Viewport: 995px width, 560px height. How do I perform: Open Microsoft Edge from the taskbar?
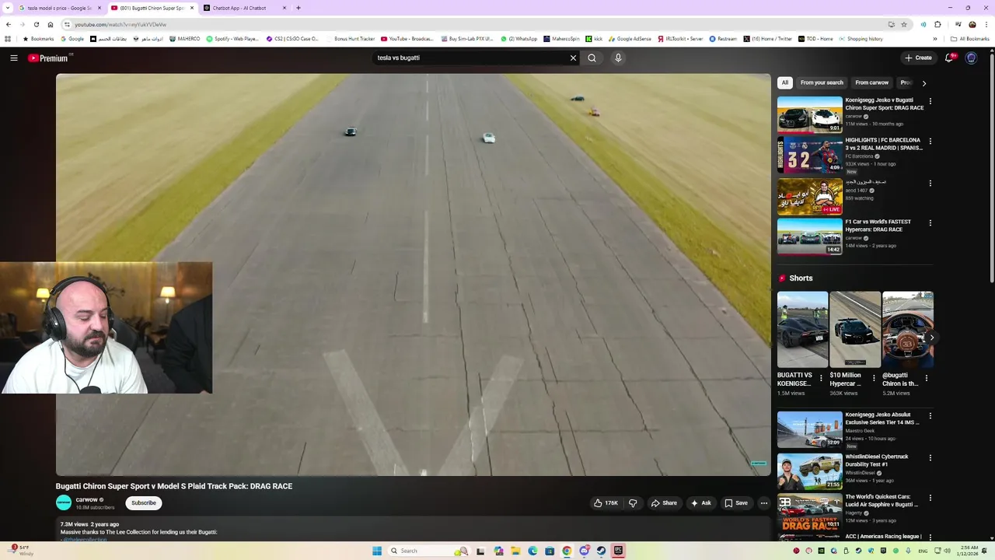pos(532,551)
